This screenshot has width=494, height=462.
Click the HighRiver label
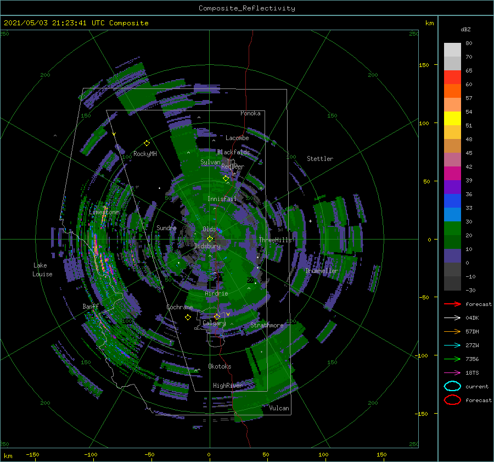point(227,386)
